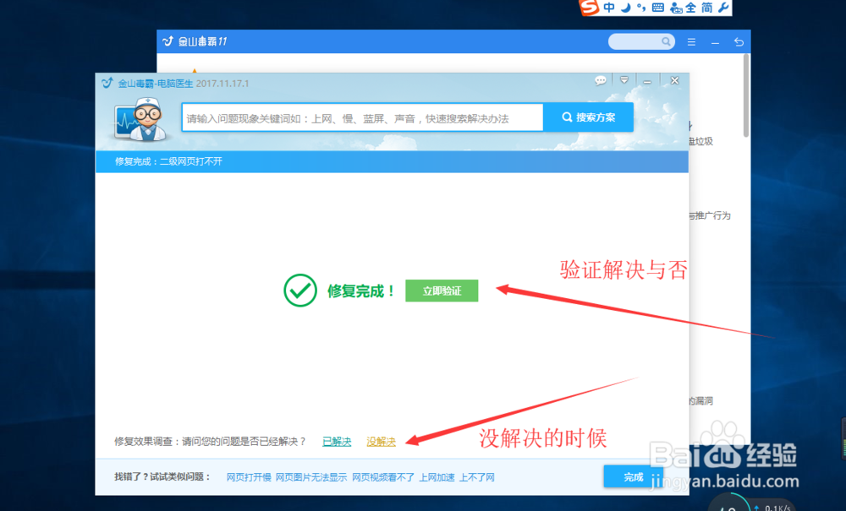Click the magnifier icon in 金山毒霸 11 search box
The image size is (846, 511).
coord(667,41)
